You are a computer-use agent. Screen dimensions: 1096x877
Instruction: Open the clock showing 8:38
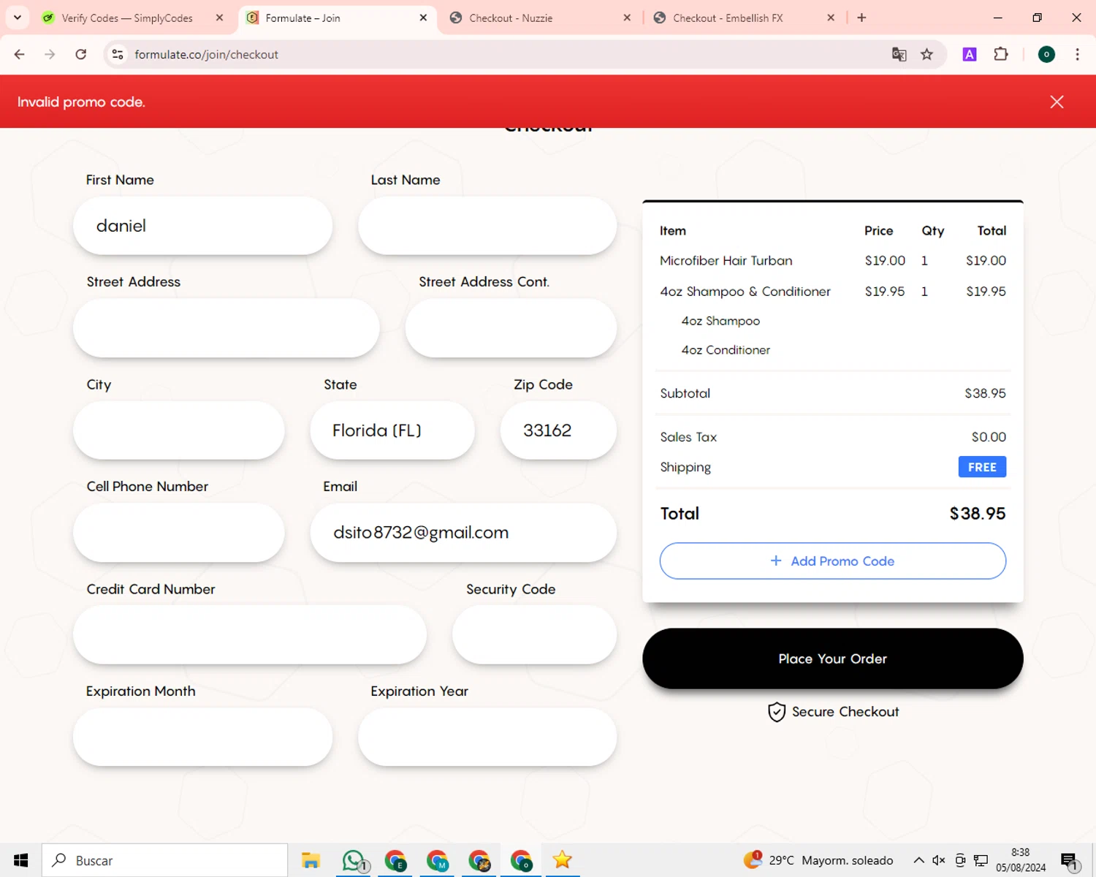[x=1021, y=860]
